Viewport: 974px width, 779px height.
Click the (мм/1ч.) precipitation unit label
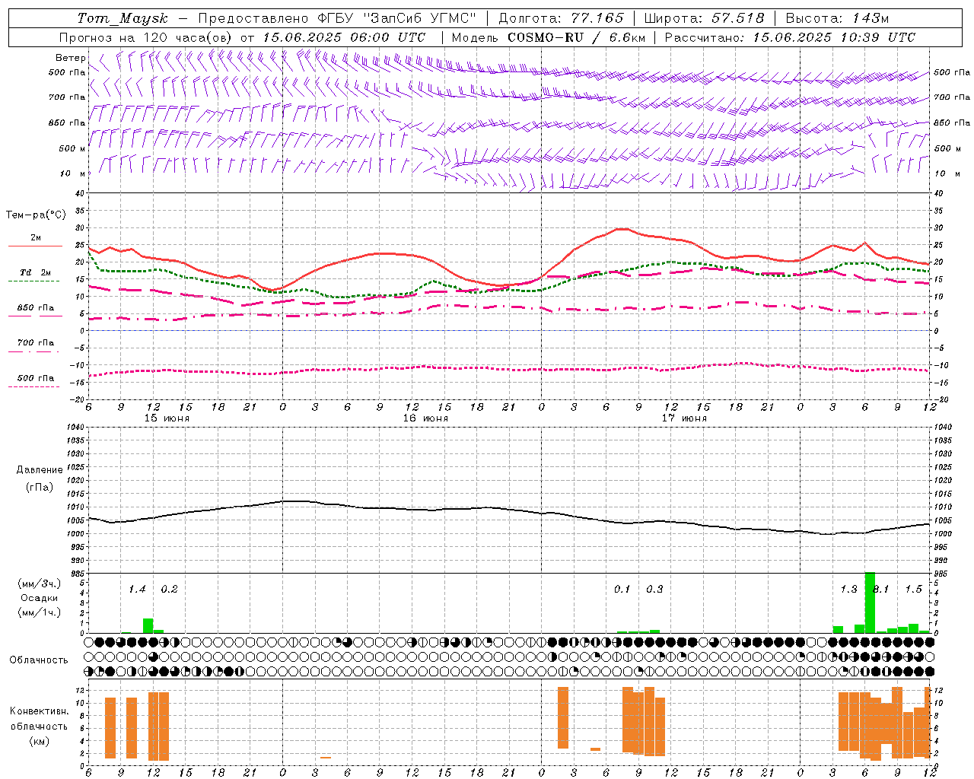coord(40,612)
